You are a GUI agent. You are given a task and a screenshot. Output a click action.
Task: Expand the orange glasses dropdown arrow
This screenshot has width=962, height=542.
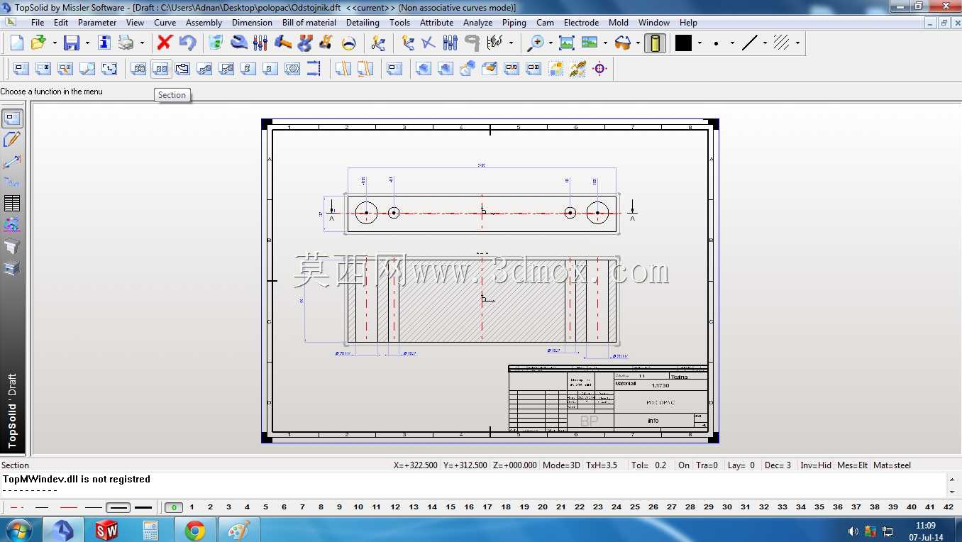(638, 43)
